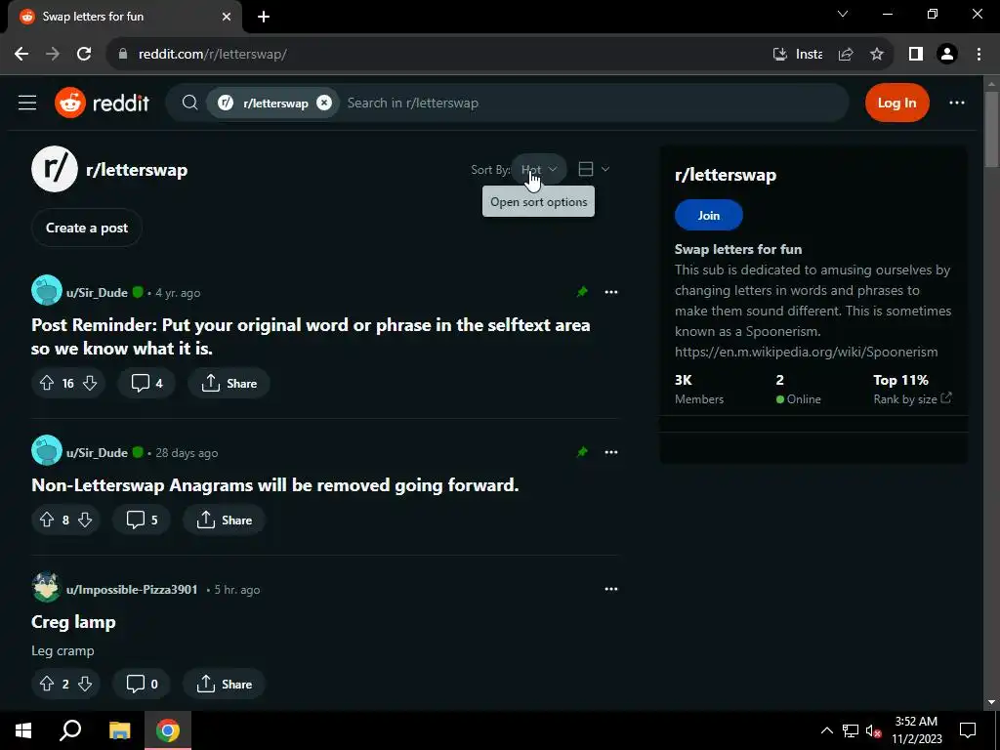Image resolution: width=1000 pixels, height=750 pixels.
Task: Open the Hot sort dropdown
Action: [x=539, y=170]
